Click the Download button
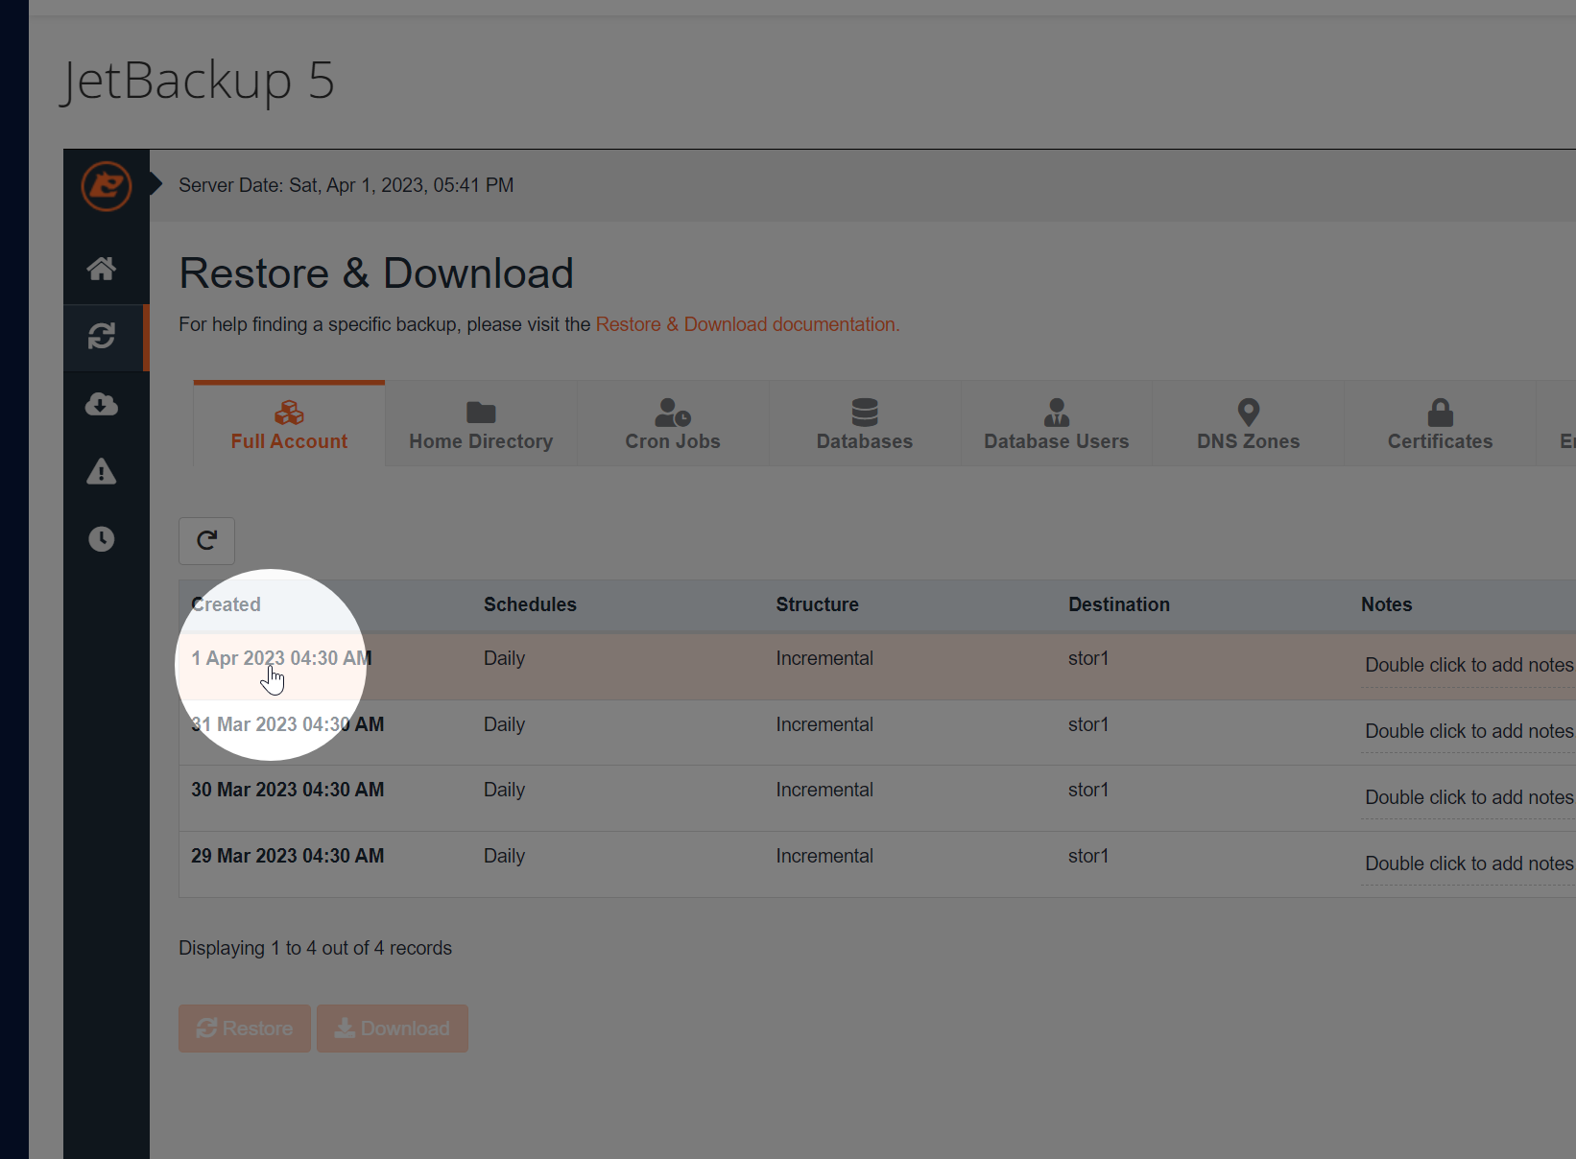 click(x=393, y=1029)
